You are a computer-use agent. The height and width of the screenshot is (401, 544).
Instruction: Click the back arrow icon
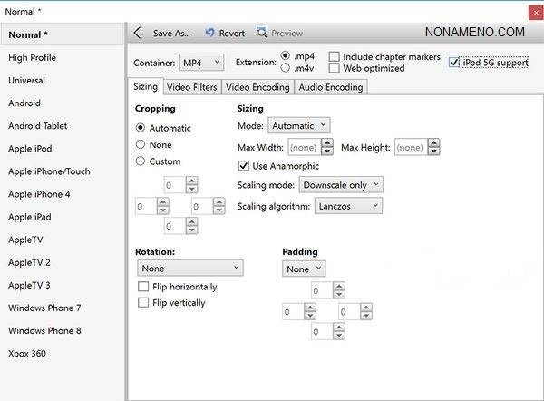click(137, 33)
